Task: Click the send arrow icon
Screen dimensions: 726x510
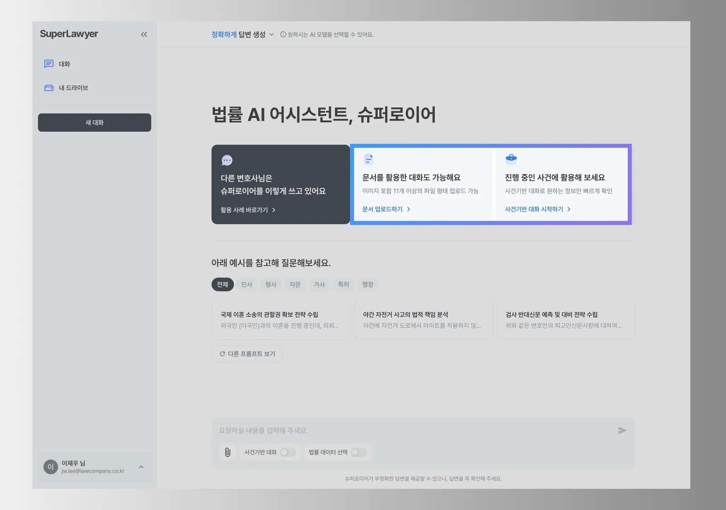Action: [622, 430]
